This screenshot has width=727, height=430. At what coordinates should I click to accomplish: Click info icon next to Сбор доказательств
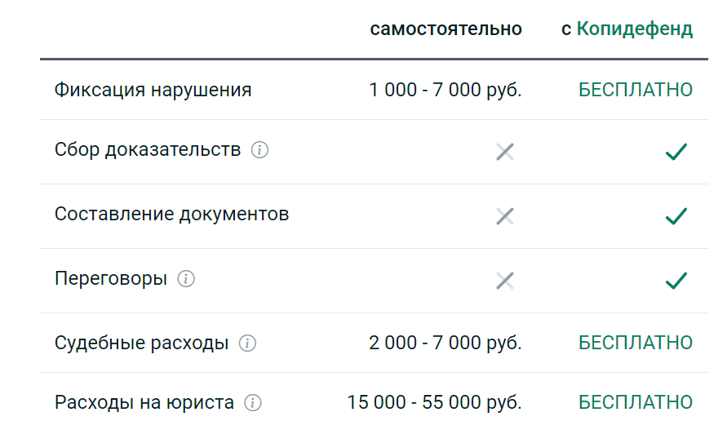coord(259,150)
